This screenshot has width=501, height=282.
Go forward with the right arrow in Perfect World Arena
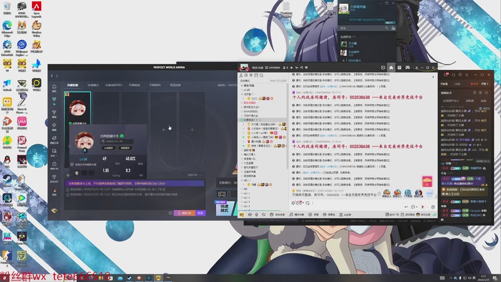coord(57,76)
